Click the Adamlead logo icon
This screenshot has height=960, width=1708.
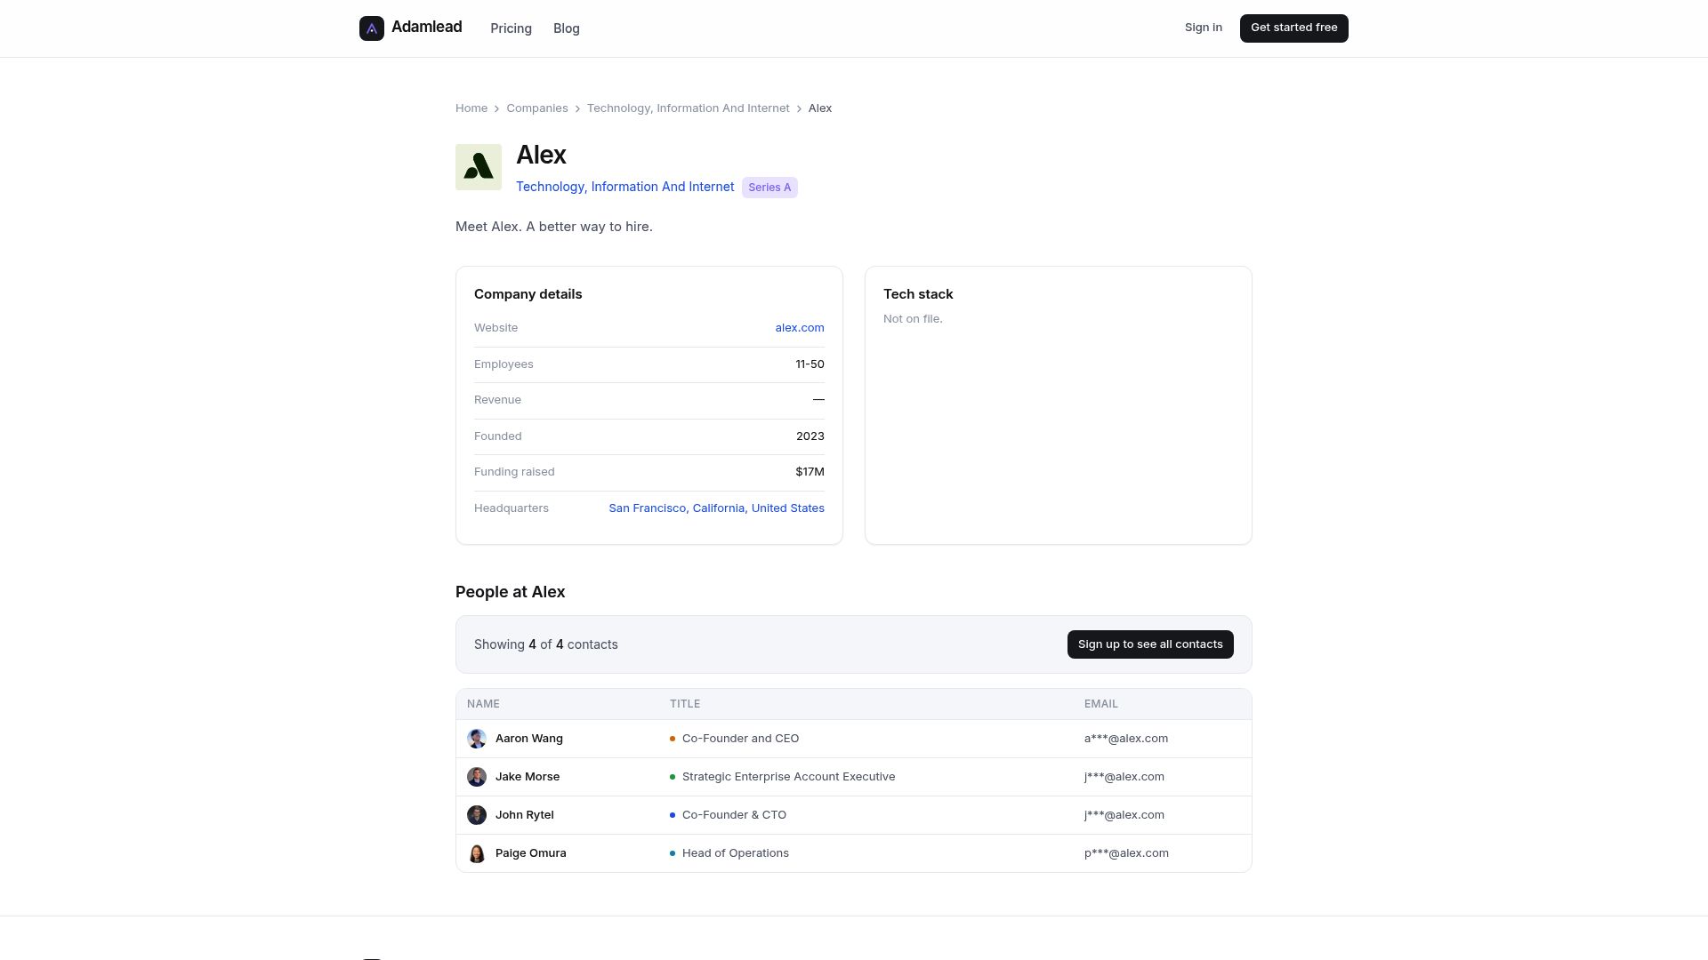pyautogui.click(x=372, y=28)
